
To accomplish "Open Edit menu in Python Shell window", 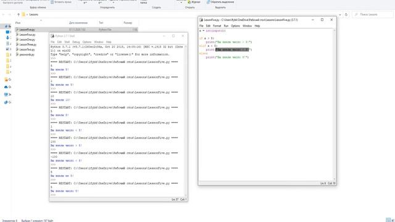I will tap(59, 42).
